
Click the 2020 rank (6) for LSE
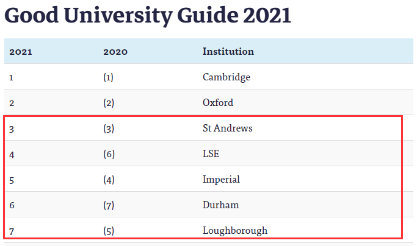pos(109,154)
